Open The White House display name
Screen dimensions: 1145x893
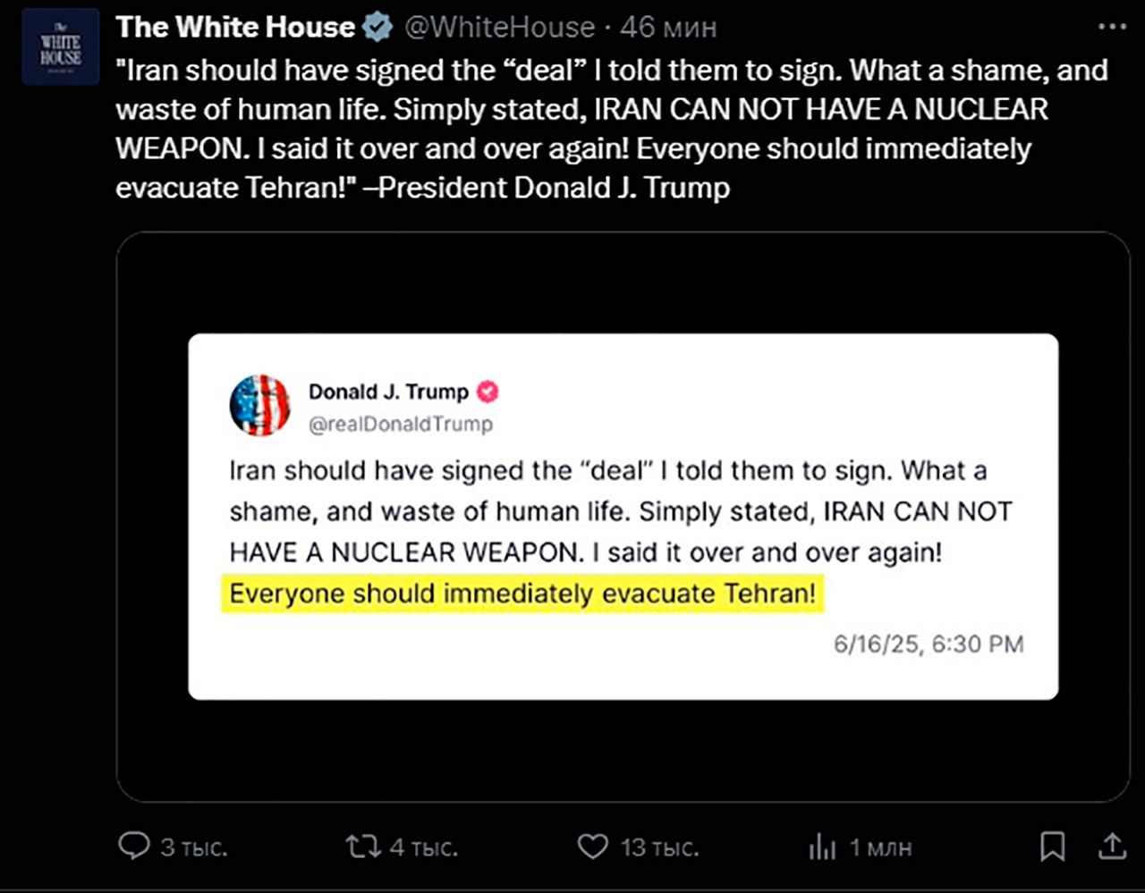235,28
